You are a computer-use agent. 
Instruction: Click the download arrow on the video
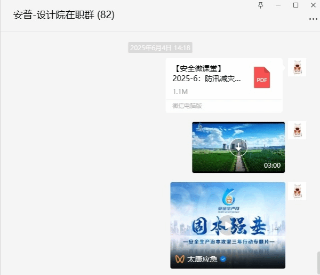click(238, 147)
